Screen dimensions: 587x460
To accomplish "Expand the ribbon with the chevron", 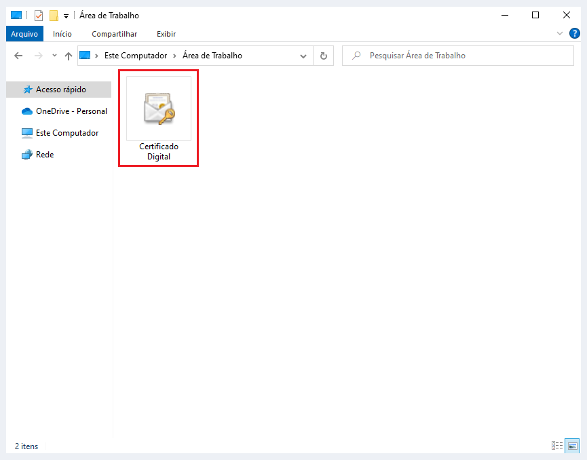I will [560, 33].
